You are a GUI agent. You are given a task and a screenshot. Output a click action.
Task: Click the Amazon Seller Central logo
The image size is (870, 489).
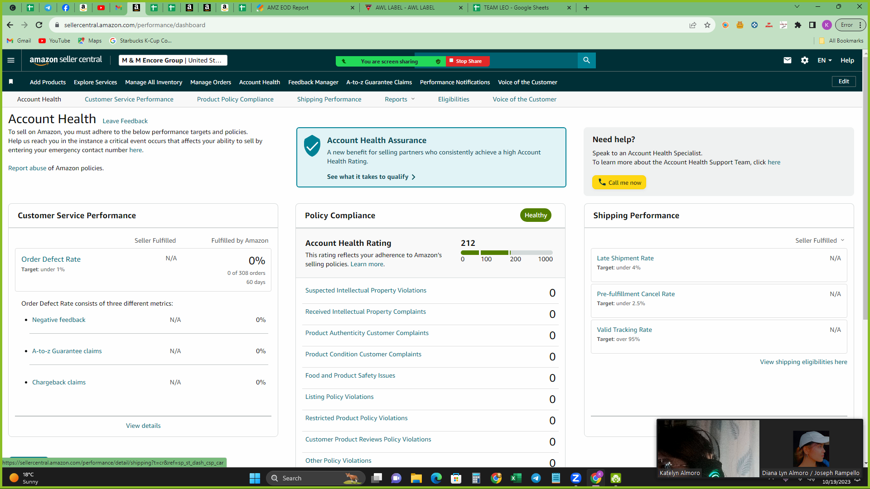coord(66,60)
